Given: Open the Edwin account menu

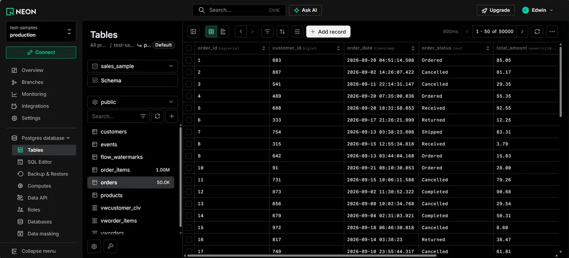Looking at the screenshot, I should (x=538, y=10).
